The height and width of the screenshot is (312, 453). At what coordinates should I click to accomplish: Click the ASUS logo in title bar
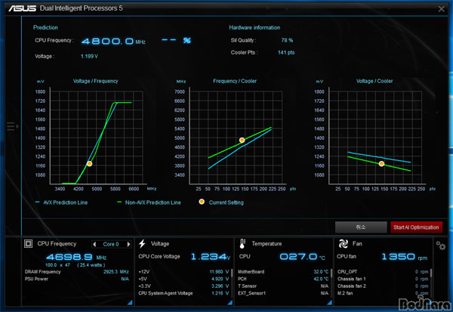(x=22, y=8)
